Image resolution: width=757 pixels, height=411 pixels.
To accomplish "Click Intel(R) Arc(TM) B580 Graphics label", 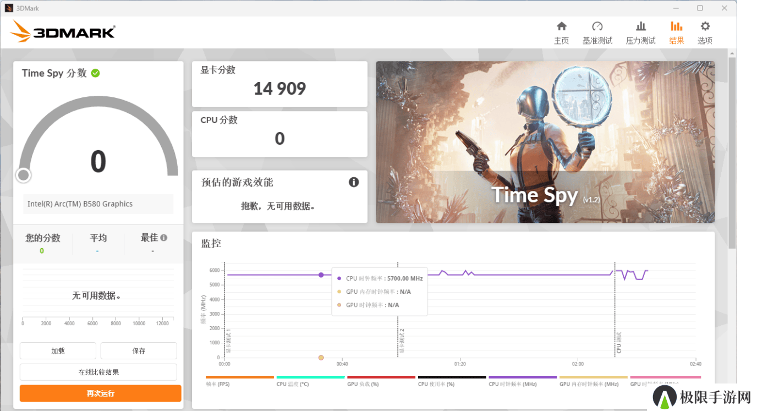I will (80, 204).
